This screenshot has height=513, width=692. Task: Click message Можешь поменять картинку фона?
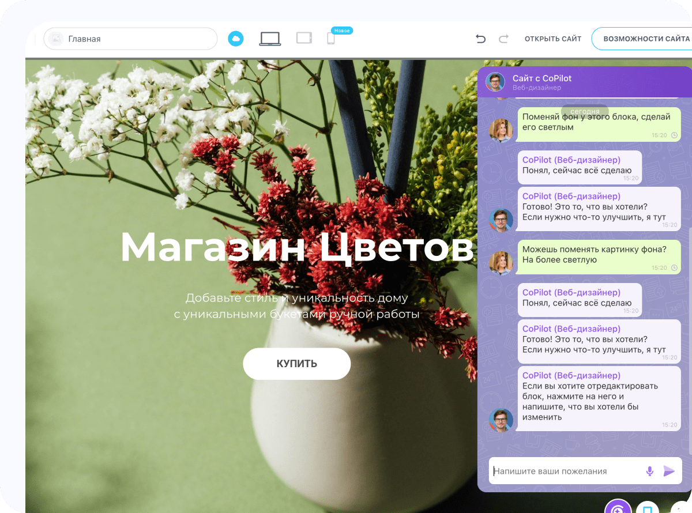599,257
